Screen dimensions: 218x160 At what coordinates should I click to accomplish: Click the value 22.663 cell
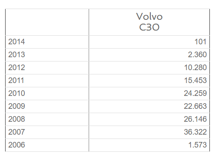point(149,106)
